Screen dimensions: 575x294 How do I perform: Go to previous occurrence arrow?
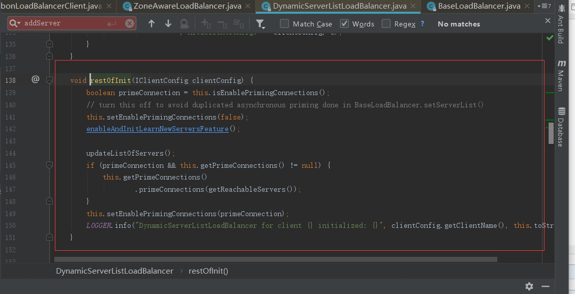[152, 23]
